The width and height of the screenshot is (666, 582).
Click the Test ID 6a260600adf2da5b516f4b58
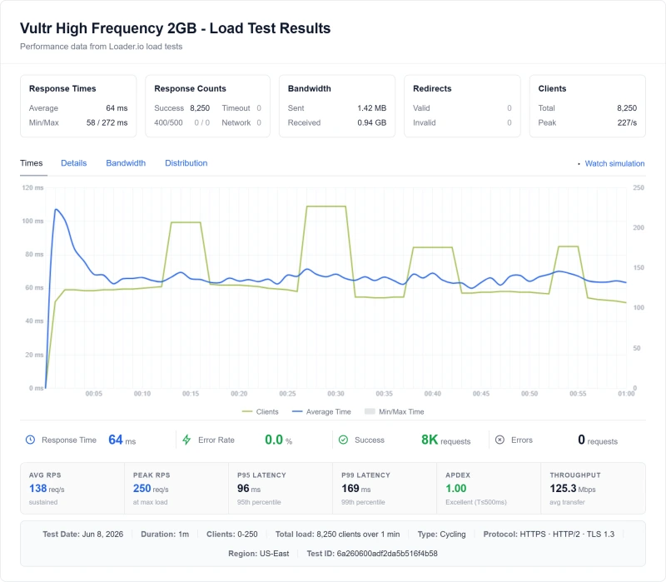click(x=372, y=554)
